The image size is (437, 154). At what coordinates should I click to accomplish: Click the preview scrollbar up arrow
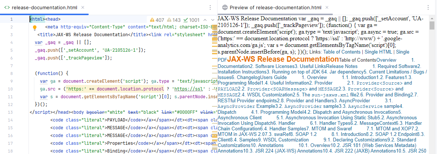[432, 18]
